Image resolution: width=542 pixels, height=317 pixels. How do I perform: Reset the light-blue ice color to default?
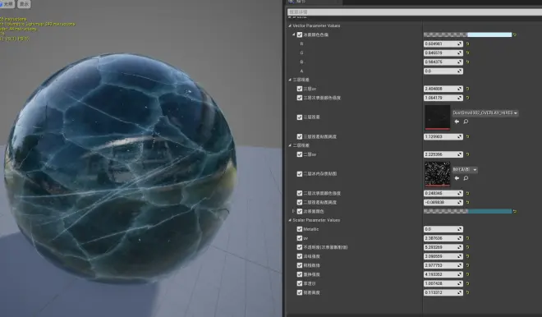point(515,34)
